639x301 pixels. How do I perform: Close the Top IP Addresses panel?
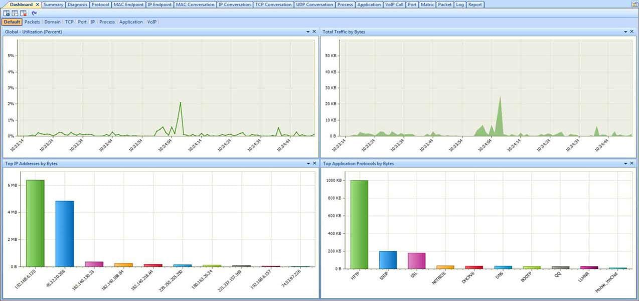(314, 164)
